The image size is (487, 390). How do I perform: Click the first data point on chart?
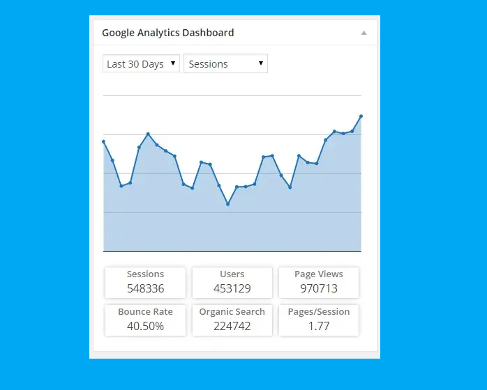point(104,141)
